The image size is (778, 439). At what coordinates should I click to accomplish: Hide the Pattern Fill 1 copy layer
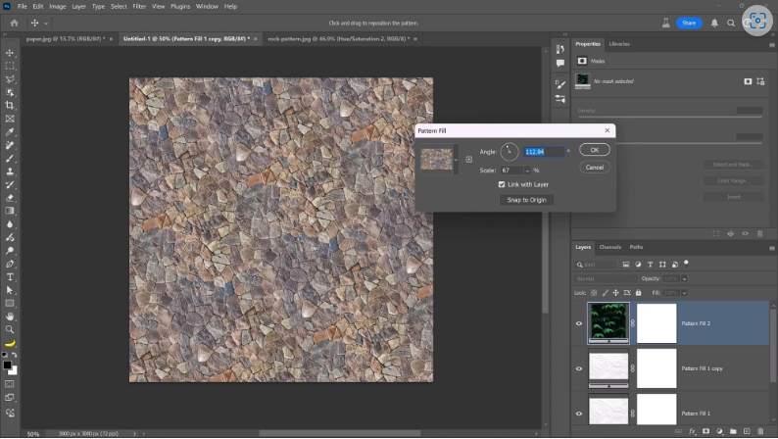[x=579, y=368]
